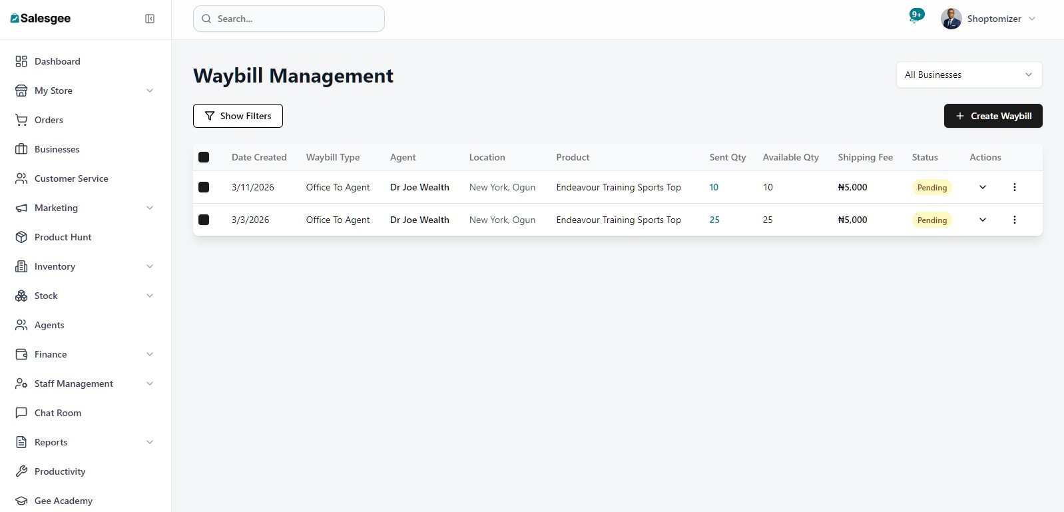Viewport: 1064px width, 512px height.
Task: Open three-dot menu for 3/3/2026 waybill
Action: pyautogui.click(x=1015, y=220)
